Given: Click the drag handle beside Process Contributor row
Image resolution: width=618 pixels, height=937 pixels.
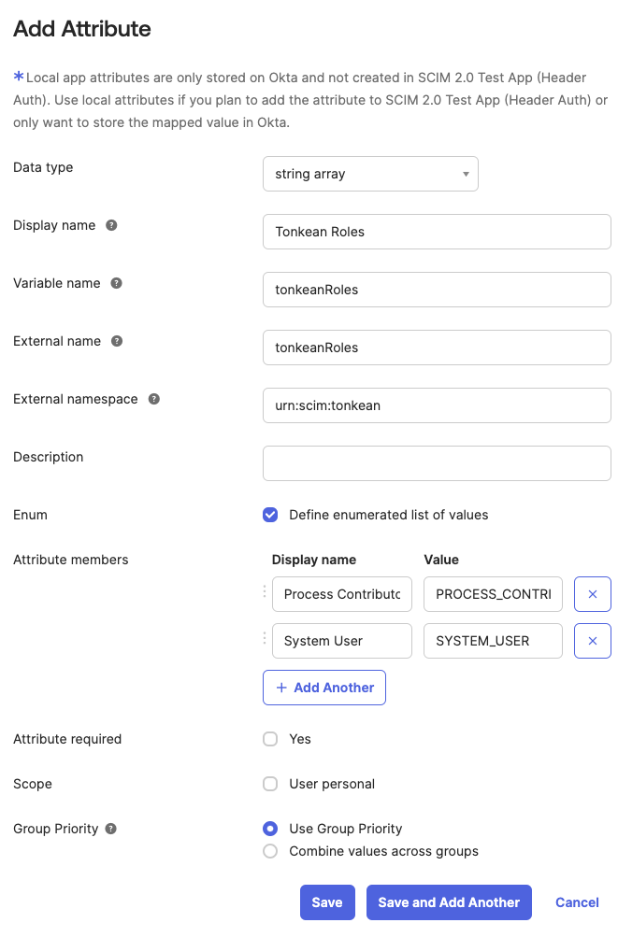Looking at the screenshot, I should coord(264,594).
